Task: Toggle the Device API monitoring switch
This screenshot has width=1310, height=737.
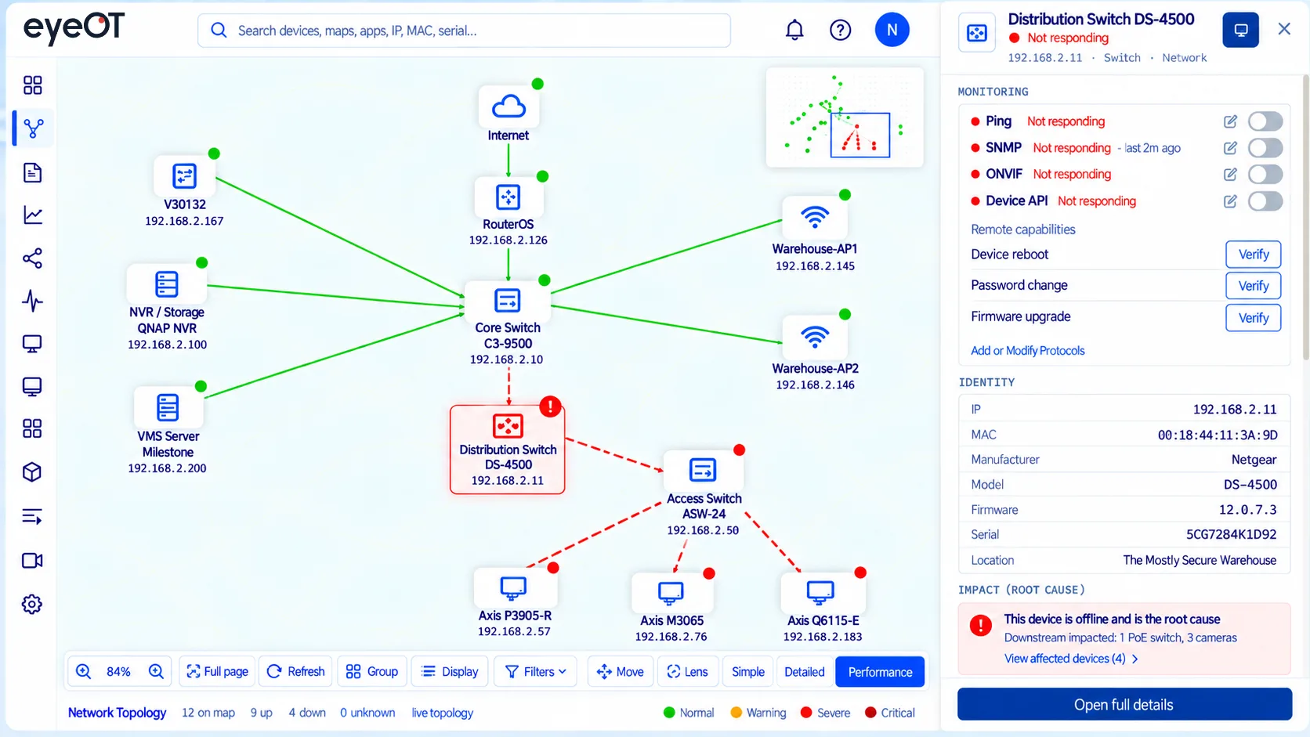Action: [x=1265, y=201]
